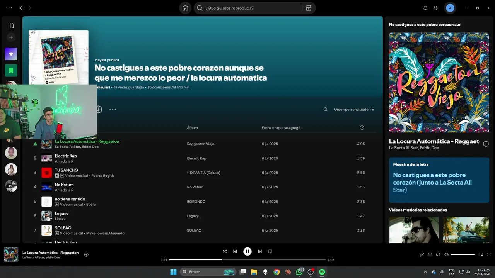Select track 'La Locura Automática - Reggaeton' row

click(x=203, y=144)
